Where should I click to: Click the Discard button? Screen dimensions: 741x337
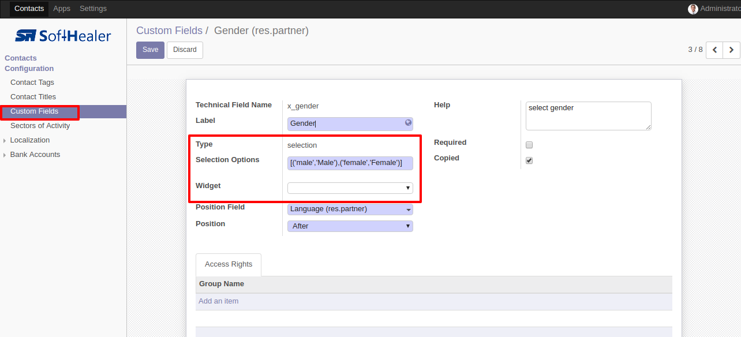coord(185,50)
